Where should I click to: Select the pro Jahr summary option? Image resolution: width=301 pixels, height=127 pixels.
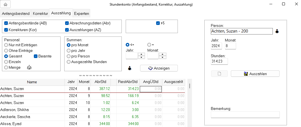tap(68, 50)
